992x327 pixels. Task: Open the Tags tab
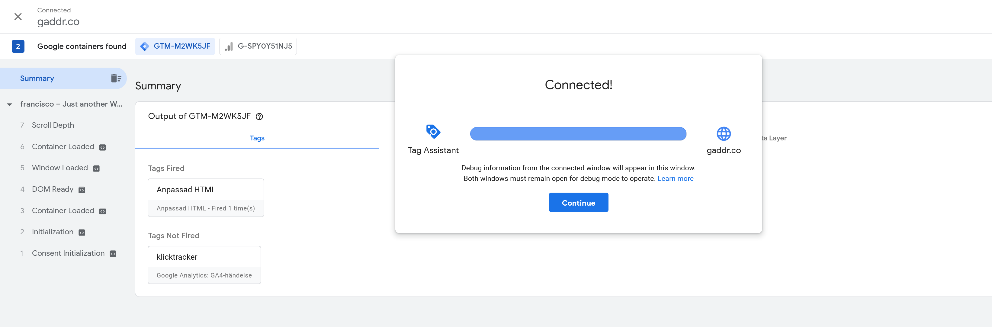coord(257,138)
